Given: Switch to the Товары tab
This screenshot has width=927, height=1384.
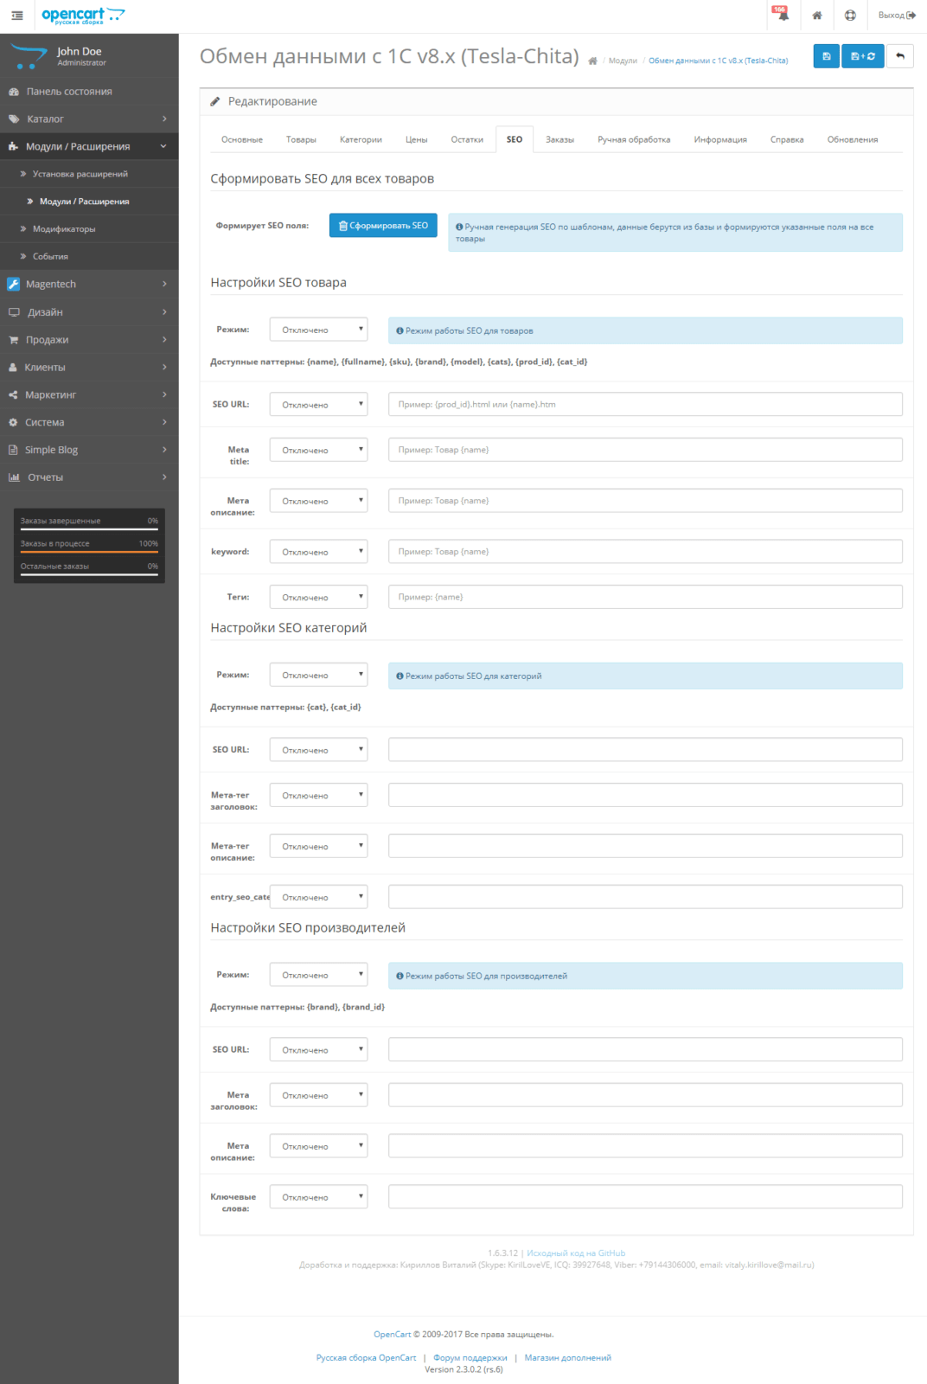Looking at the screenshot, I should tap(301, 139).
